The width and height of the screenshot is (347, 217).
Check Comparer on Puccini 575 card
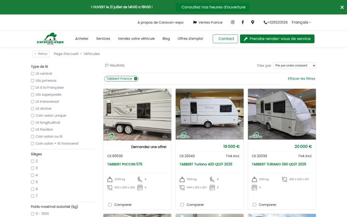coord(110,204)
